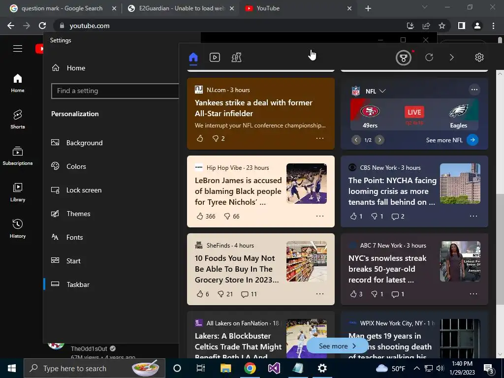Open the NYCHA building thumbnail
The width and height of the screenshot is (504, 378).
[x=460, y=184]
